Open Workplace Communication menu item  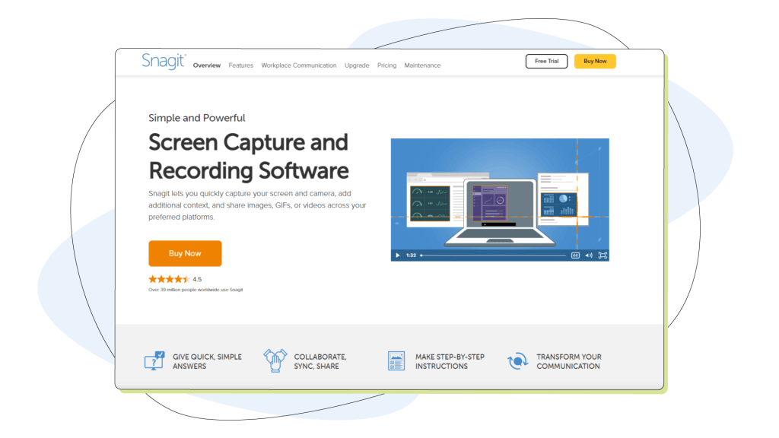pos(298,65)
